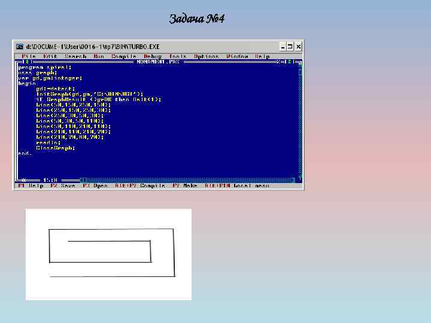Viewport: 431px width, 323px height.
Task: Click the TURBO.EXE path in the title bar
Action: (93, 47)
